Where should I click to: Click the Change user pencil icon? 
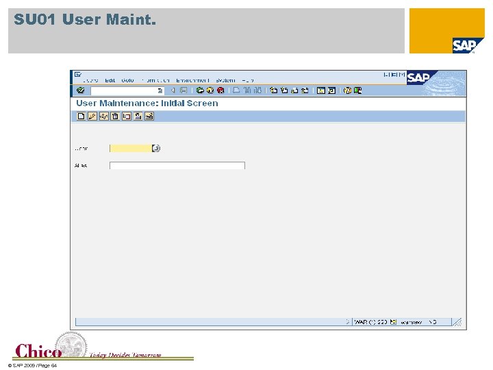click(x=92, y=116)
